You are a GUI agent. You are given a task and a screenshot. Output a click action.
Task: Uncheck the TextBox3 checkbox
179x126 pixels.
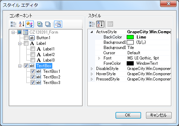pyautogui.click(x=33, y=83)
